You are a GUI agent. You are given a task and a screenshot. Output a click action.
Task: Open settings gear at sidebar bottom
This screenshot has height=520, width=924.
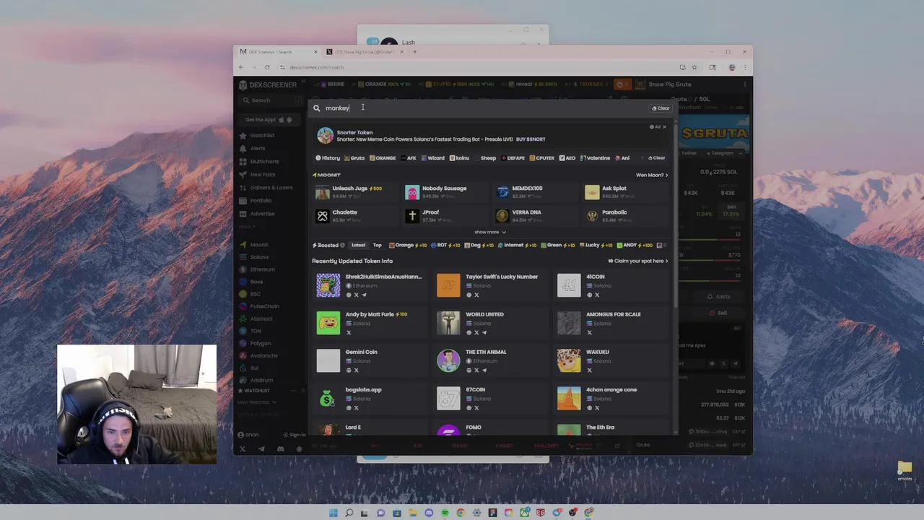300,449
